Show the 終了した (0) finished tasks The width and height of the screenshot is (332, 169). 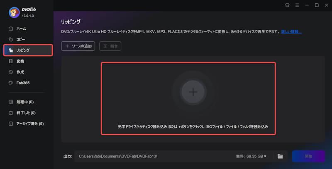point(22,113)
